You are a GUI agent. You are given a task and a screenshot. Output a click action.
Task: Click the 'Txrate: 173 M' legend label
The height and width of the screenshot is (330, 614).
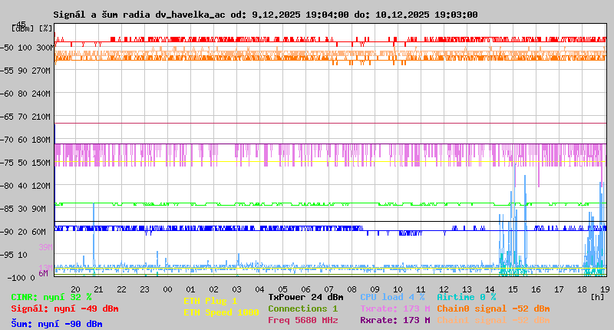click(395, 309)
